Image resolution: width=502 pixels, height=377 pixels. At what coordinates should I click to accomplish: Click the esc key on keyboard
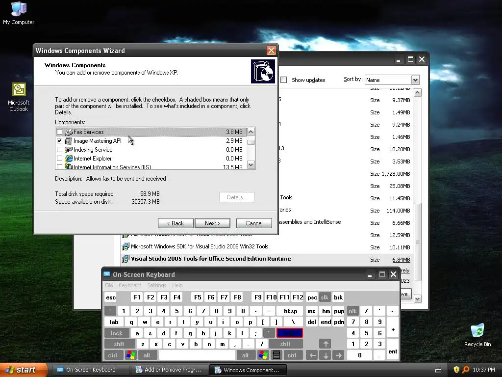point(111,297)
